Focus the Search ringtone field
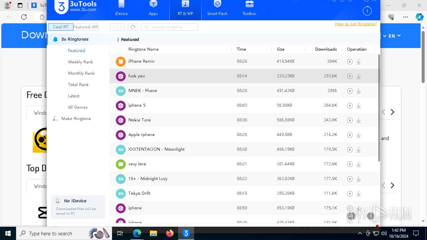Viewport: 427px width, 240px height. click(169, 27)
